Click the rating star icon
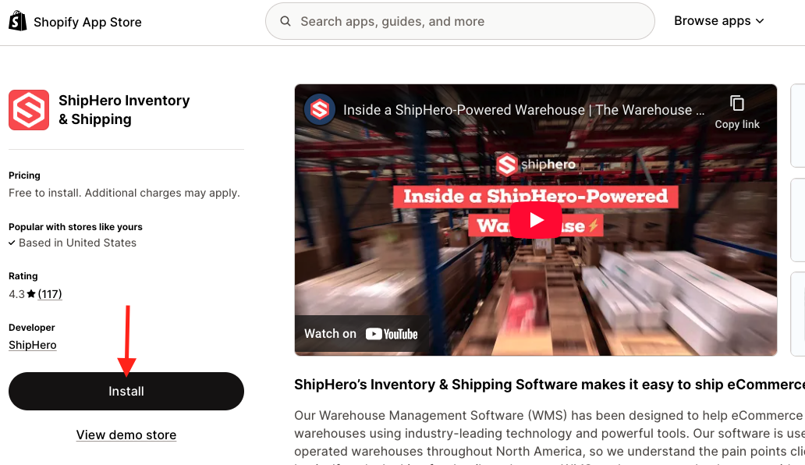 click(x=31, y=294)
